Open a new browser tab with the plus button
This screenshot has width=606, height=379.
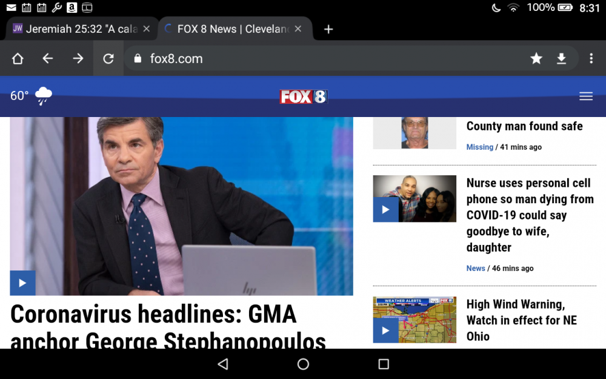click(328, 29)
